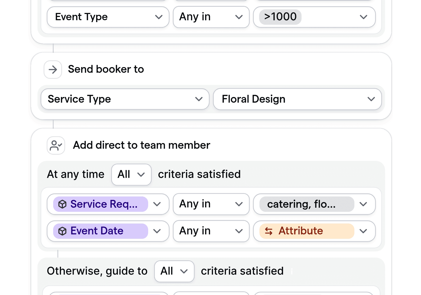Expand the >1000 value dropdown
421x295 pixels.
363,17
